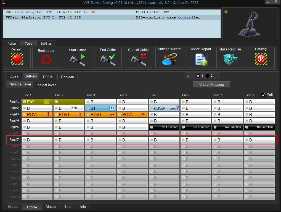Switch to the POVs tab
This screenshot has height=212, width=281.
point(48,77)
